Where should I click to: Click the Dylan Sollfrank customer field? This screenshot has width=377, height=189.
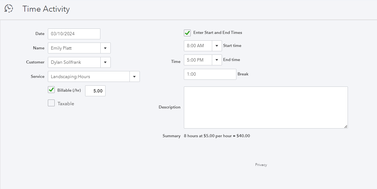pos(74,62)
